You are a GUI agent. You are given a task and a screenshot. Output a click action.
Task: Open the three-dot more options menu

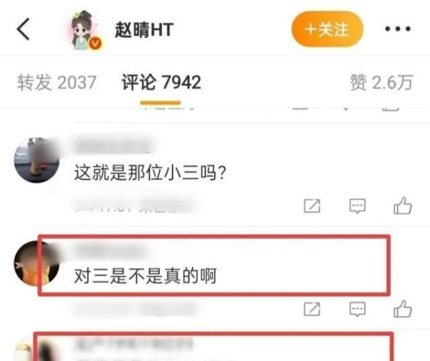(x=397, y=29)
